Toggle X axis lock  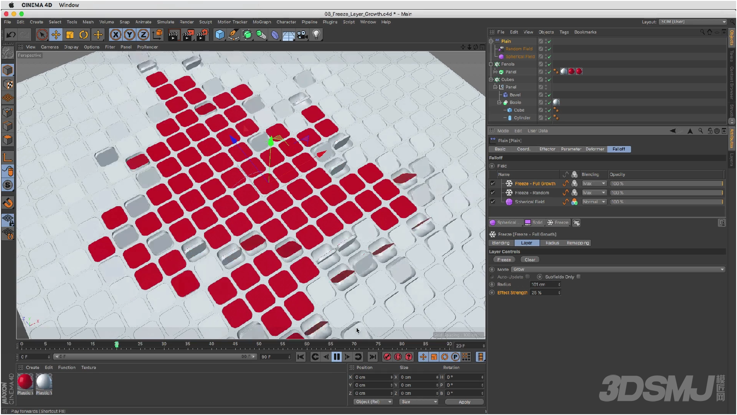click(x=116, y=35)
